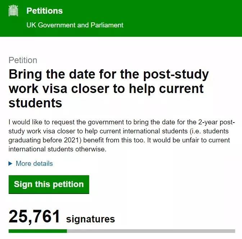Click "international students otherwise" description line
242x239 pixels.
tap(58, 149)
